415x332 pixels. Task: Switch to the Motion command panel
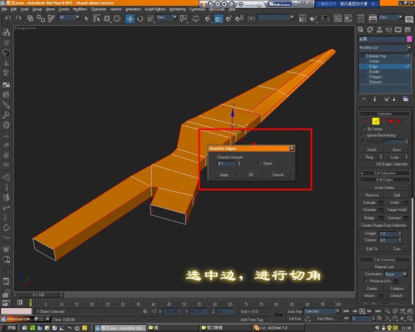coord(389,30)
